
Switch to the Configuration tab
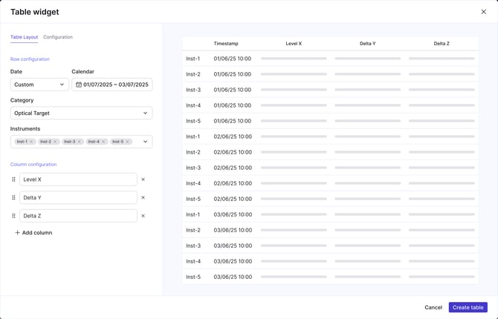(x=58, y=37)
